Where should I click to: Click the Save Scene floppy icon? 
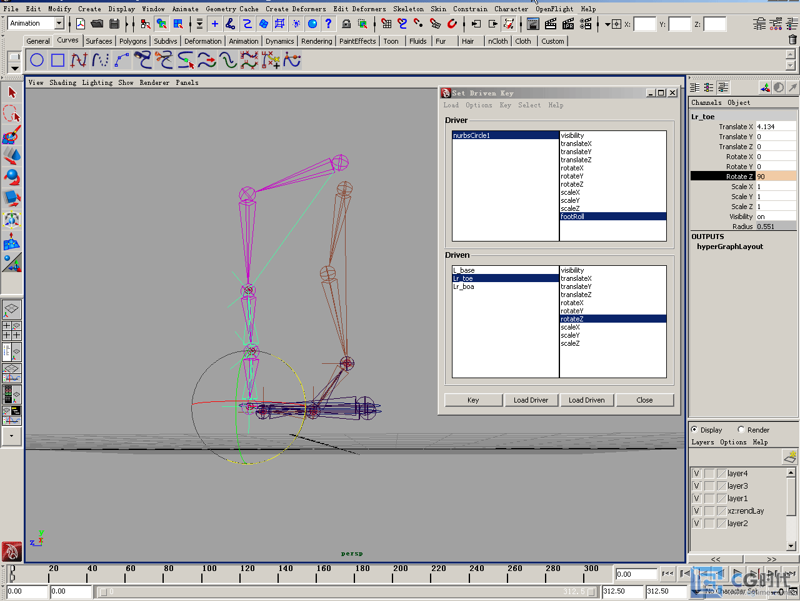[114, 24]
